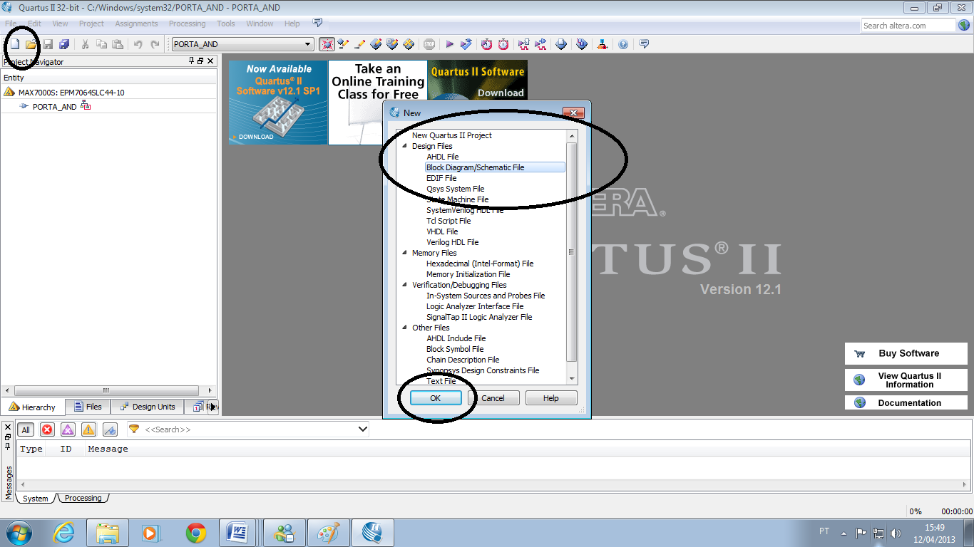Open the message search dropdown arrow
This screenshot has height=547, width=974.
coord(362,429)
